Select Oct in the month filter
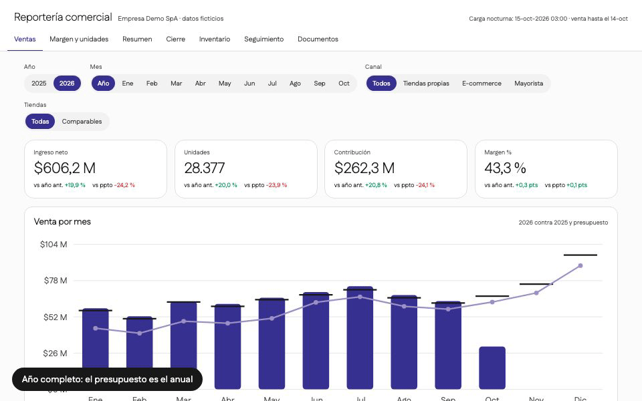 [344, 84]
